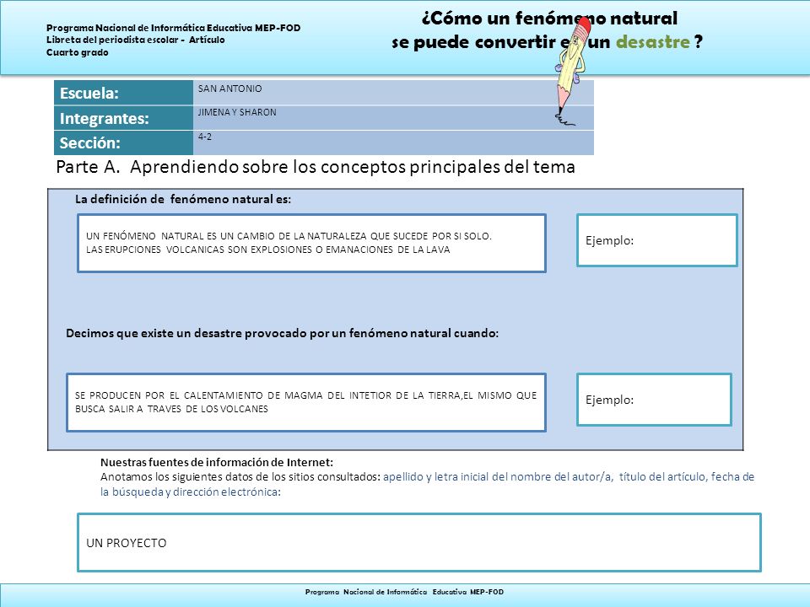Click the line 'BUSCA SALIR A TRAVES DE LOS VOLCANES'
This screenshot has width=810, height=607.
(x=171, y=409)
